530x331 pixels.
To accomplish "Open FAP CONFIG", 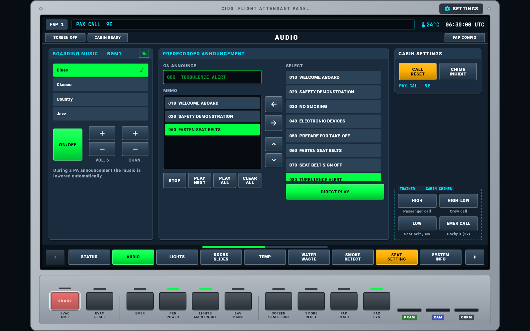I will click(464, 37).
